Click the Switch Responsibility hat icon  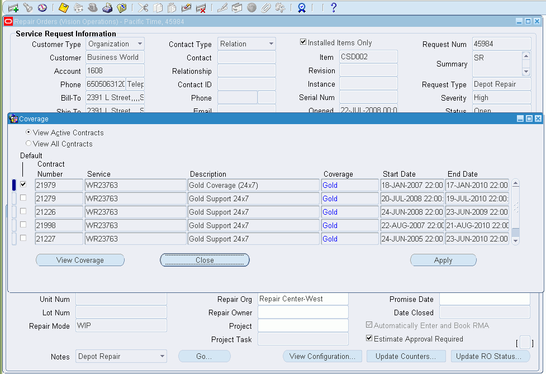pyautogui.click(x=93, y=8)
